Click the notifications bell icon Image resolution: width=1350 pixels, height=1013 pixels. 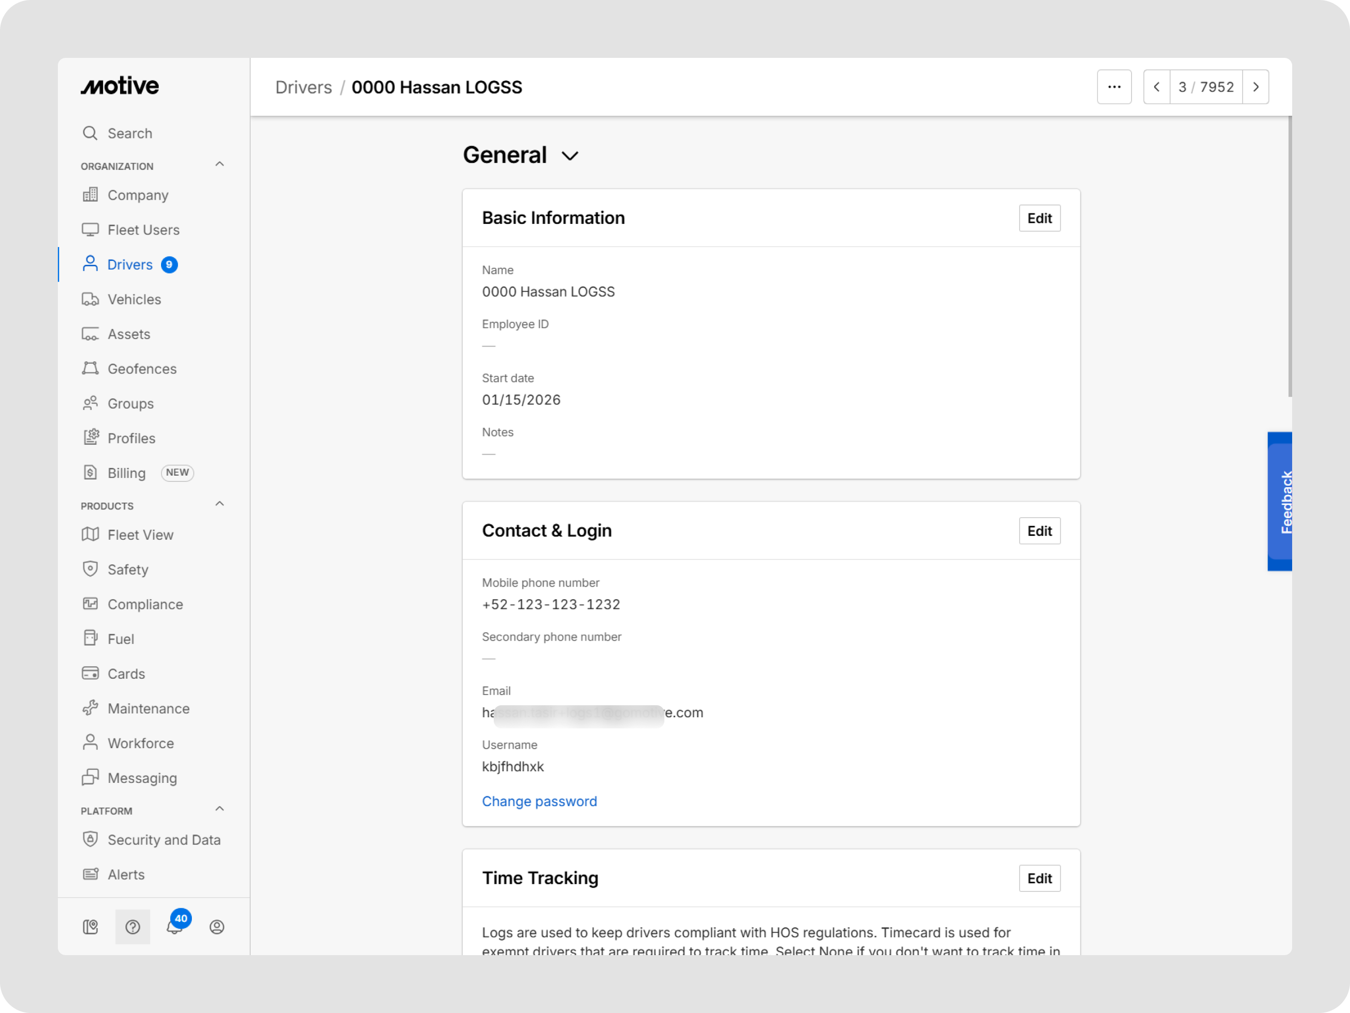click(174, 927)
